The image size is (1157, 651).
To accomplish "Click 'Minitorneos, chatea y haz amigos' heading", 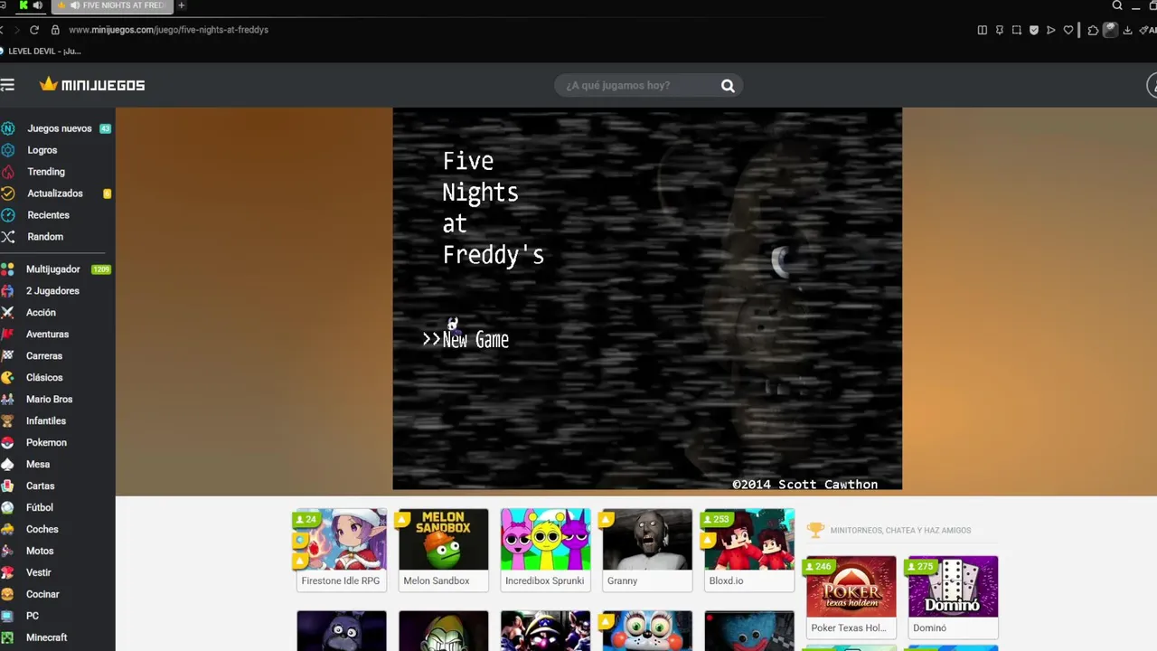I will click(x=900, y=531).
